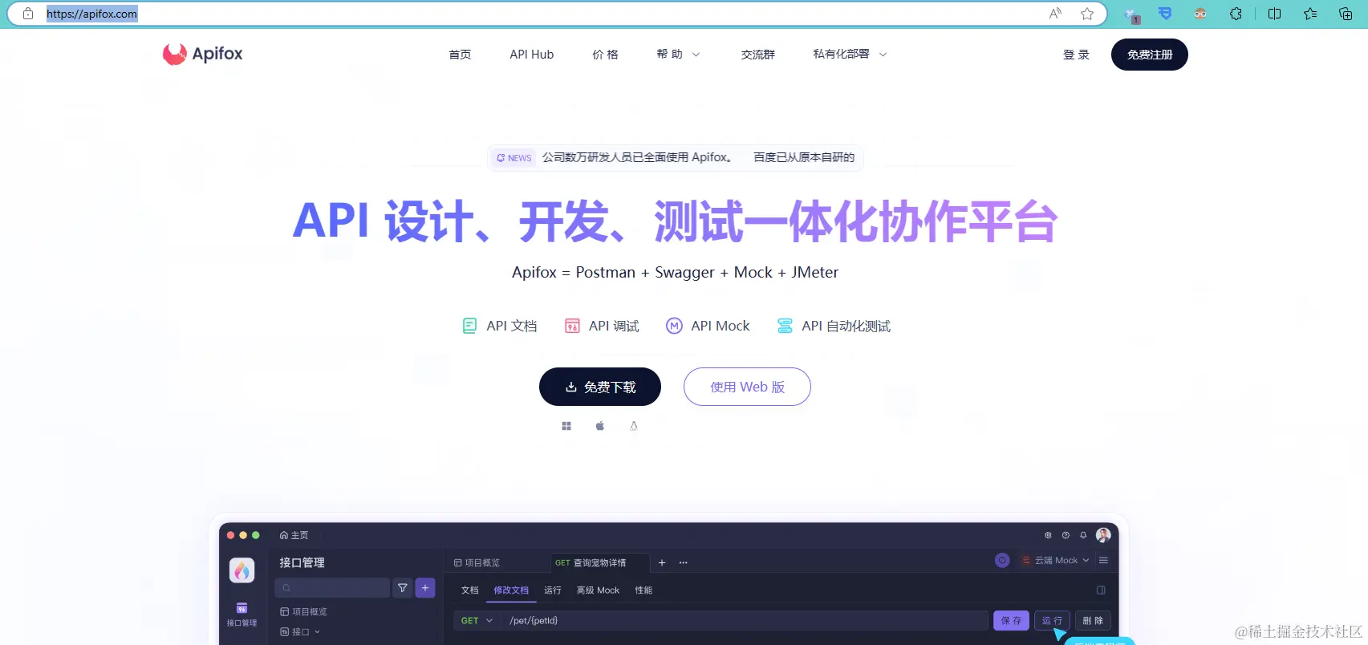Open the NEWS banner announcement
The width and height of the screenshot is (1368, 645).
pos(675,157)
